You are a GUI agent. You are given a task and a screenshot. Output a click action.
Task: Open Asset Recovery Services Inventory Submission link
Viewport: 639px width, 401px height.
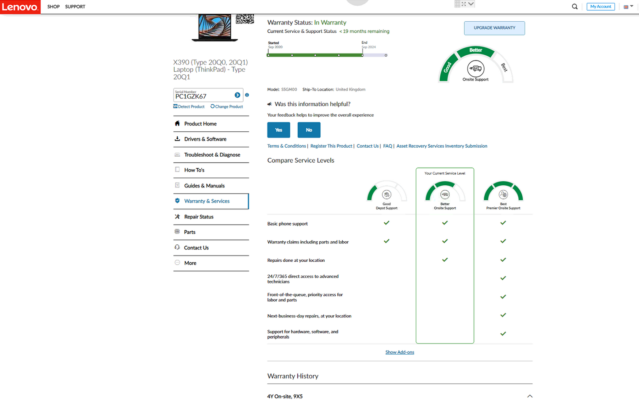[x=442, y=146]
